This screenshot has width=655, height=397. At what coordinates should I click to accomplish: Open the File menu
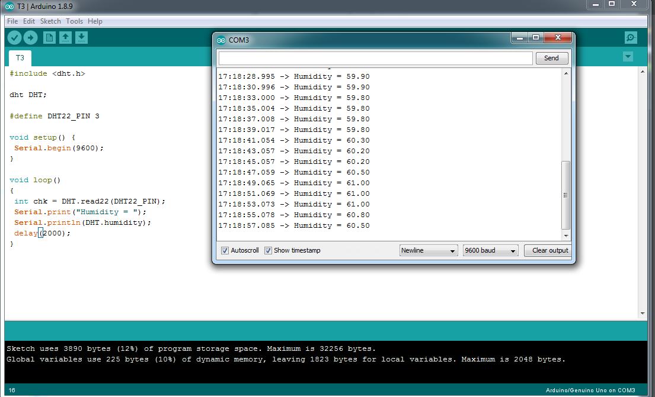[x=12, y=21]
